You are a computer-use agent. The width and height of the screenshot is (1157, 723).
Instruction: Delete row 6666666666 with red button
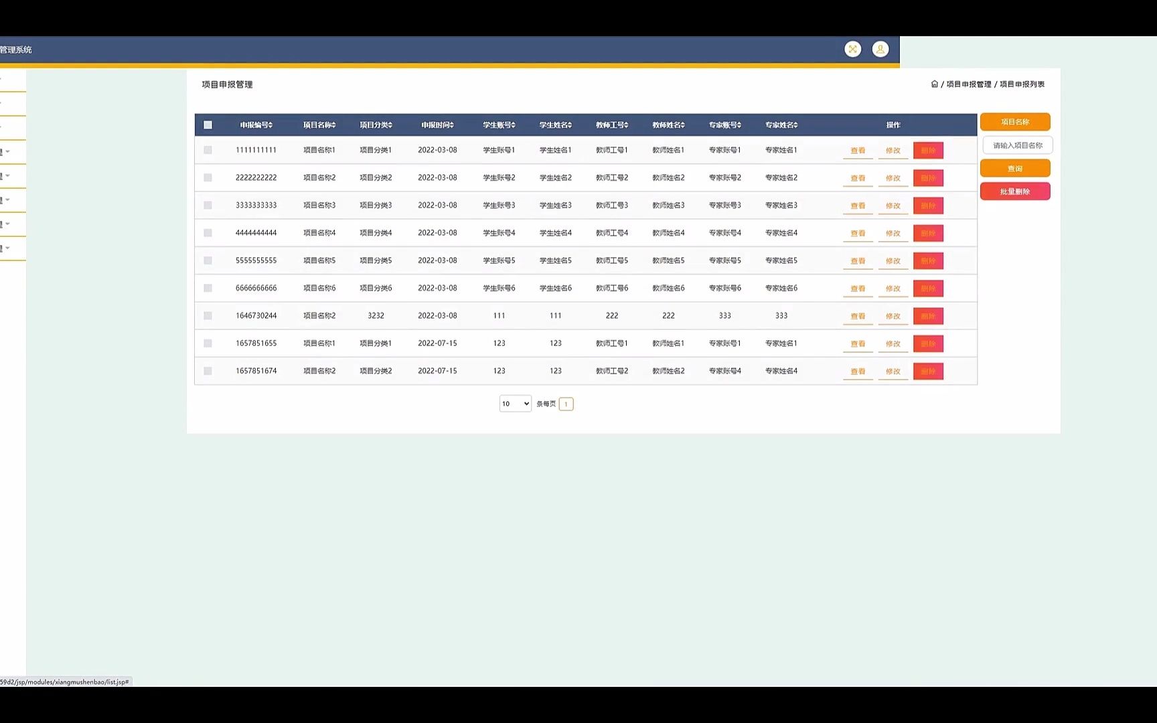928,289
